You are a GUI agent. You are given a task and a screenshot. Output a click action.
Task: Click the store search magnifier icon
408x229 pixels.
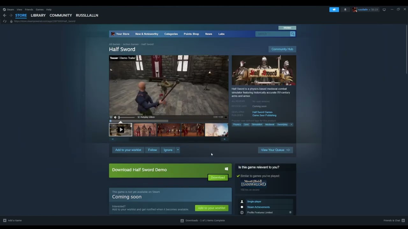(x=292, y=34)
